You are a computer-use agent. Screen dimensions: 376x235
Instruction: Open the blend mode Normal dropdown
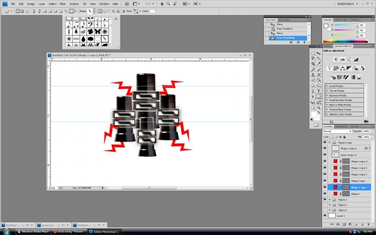tap(337, 131)
